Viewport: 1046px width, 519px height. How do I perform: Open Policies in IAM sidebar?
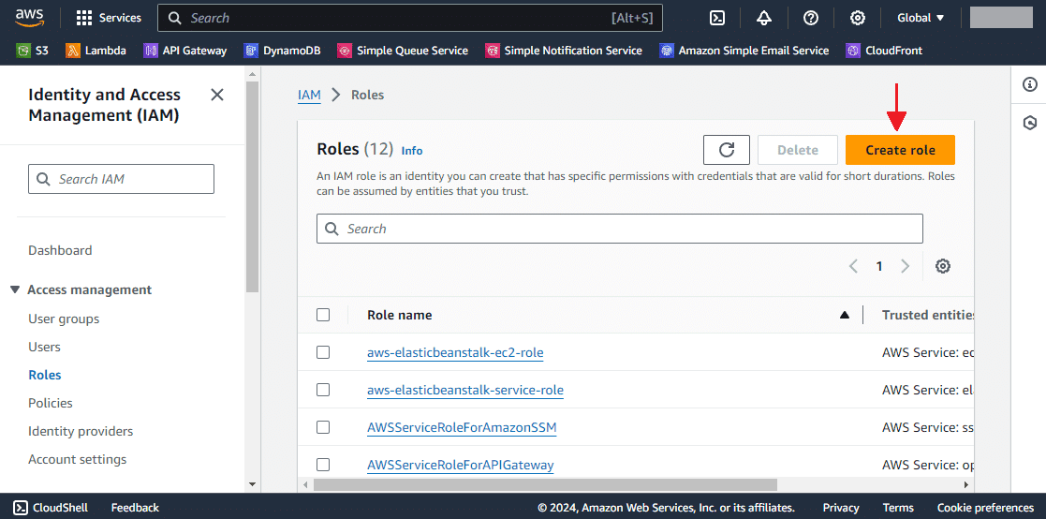(51, 403)
